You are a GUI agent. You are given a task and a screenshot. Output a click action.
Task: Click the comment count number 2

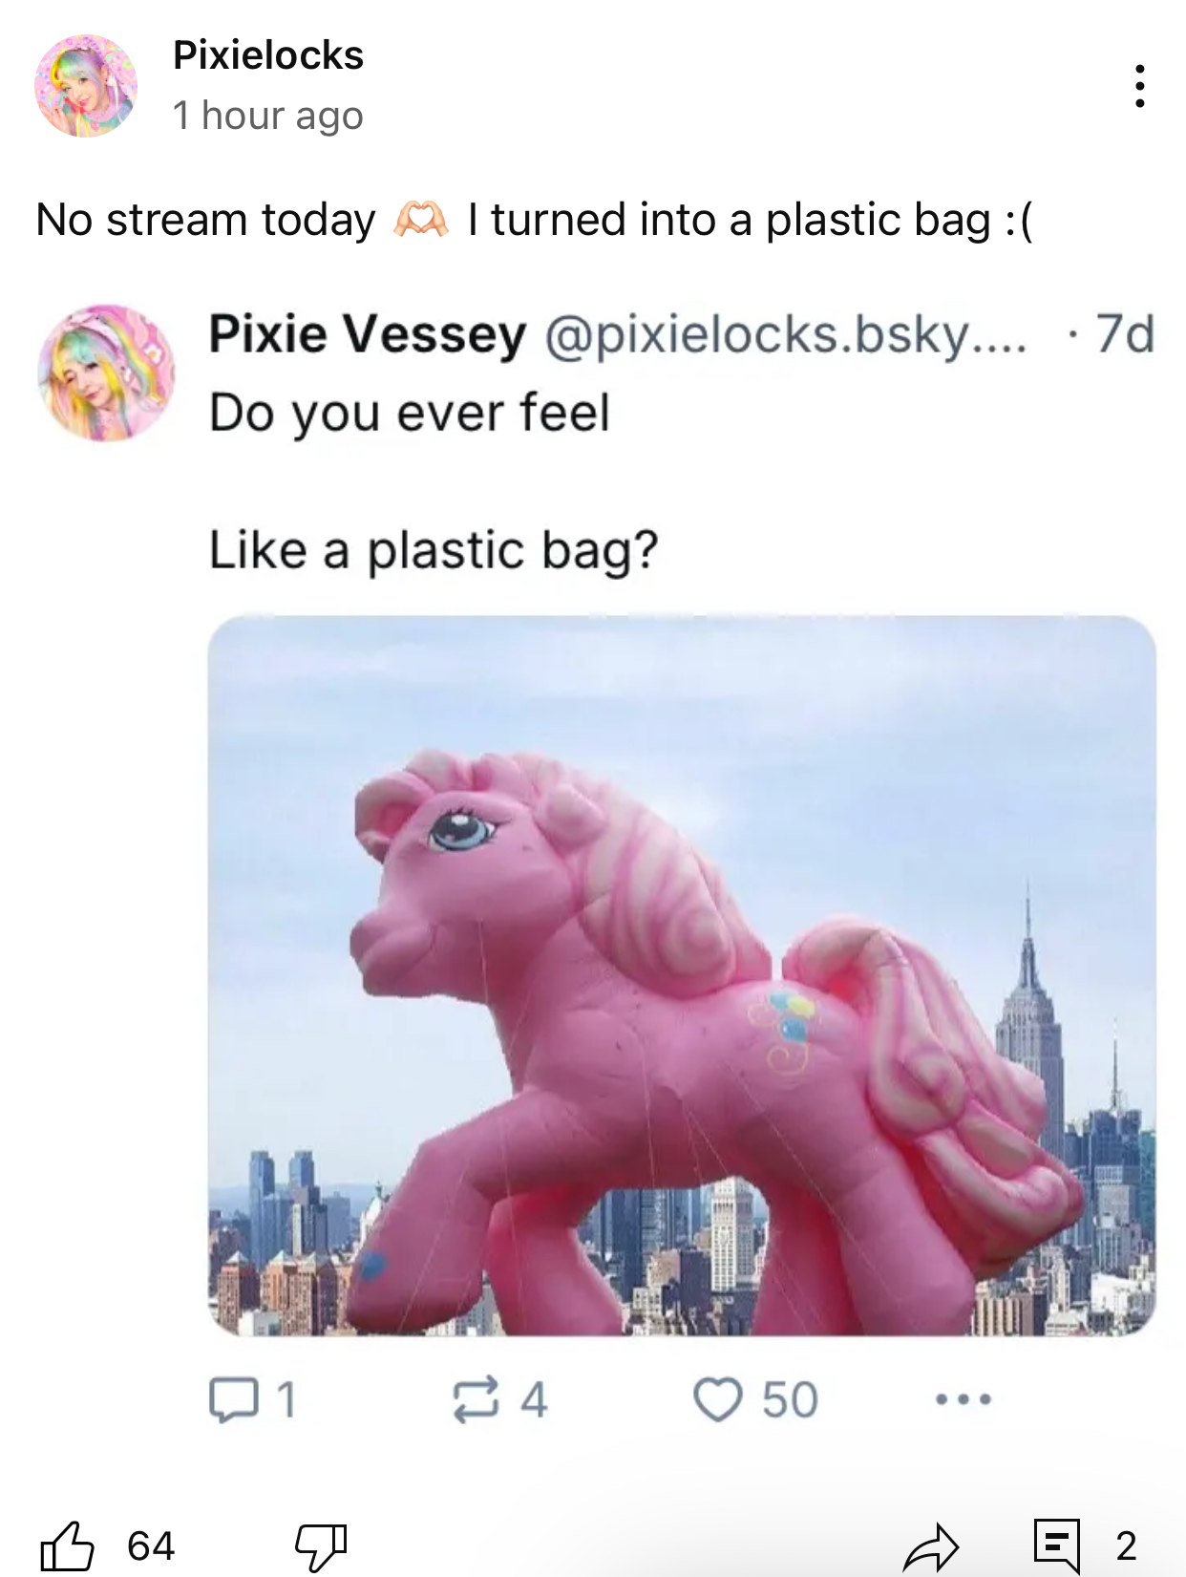coord(1127,1546)
